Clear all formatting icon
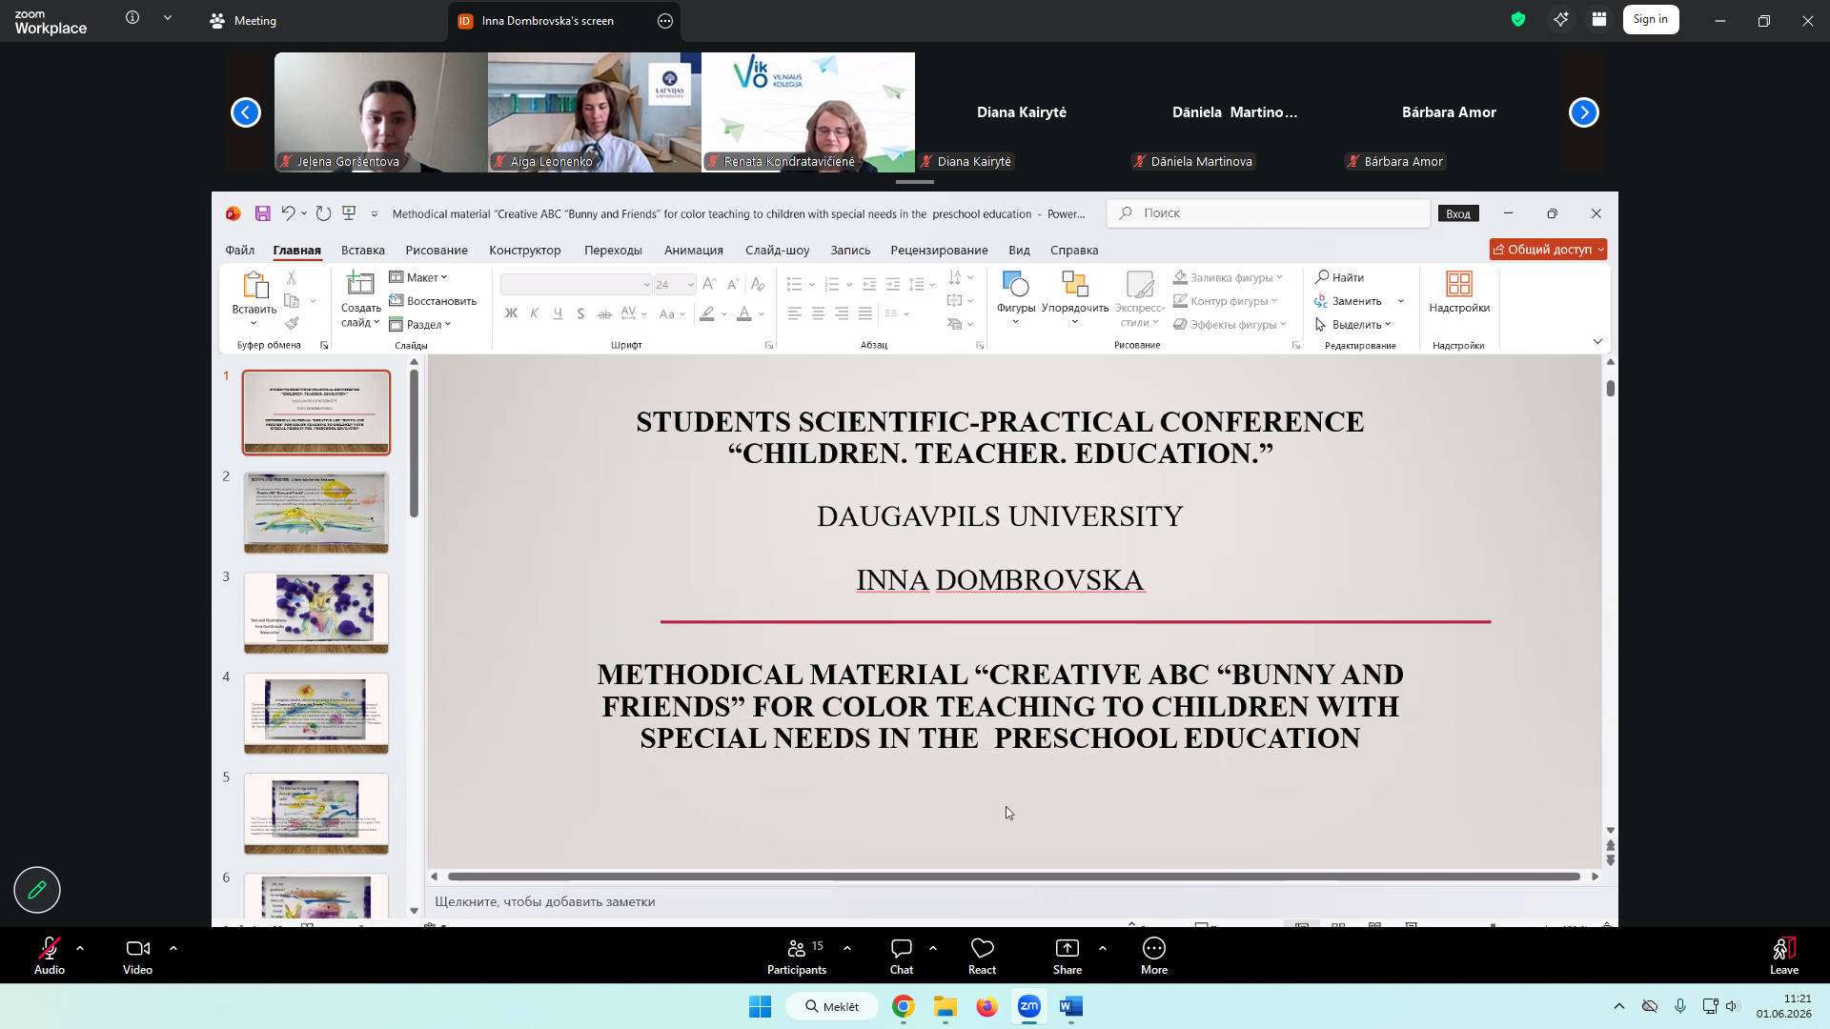The width and height of the screenshot is (1830, 1029). coord(758,284)
